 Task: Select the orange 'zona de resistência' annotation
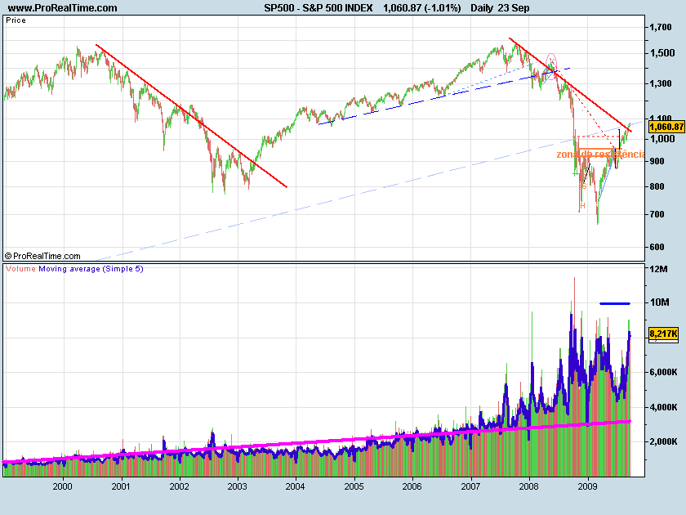(x=600, y=154)
